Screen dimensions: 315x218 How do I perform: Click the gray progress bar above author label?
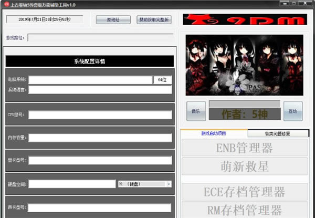click(x=245, y=104)
